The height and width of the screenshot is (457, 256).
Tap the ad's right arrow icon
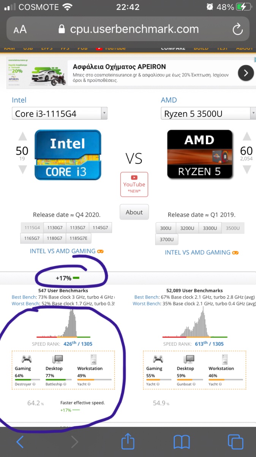tap(246, 72)
